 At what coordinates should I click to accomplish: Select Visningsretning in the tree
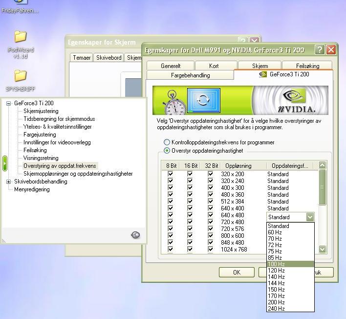tap(41, 158)
